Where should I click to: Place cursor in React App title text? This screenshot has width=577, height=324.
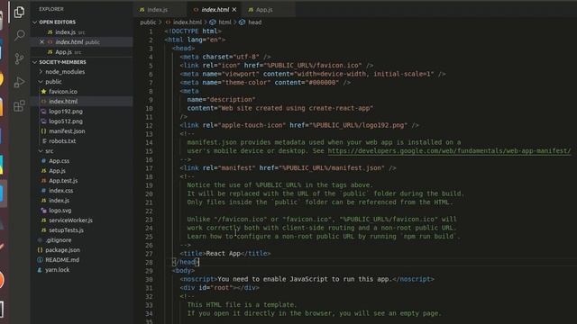click(223, 254)
